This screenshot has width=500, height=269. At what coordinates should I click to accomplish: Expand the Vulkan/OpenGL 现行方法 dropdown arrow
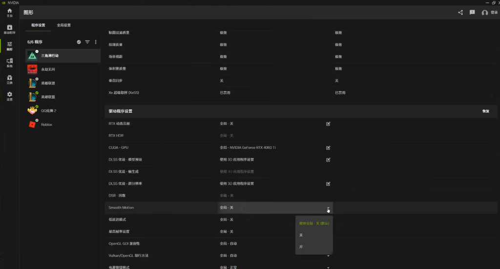[328, 256]
